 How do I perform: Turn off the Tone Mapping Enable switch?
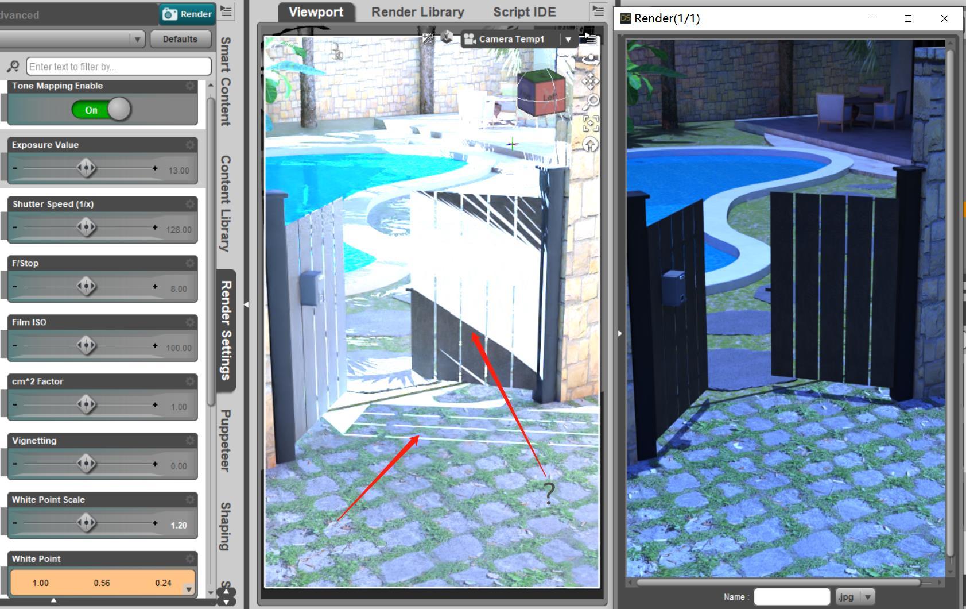[x=102, y=110]
